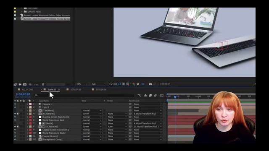The width and height of the screenshot is (269, 151).
Task: Hide the Background Comp layer
Action: 15,139
